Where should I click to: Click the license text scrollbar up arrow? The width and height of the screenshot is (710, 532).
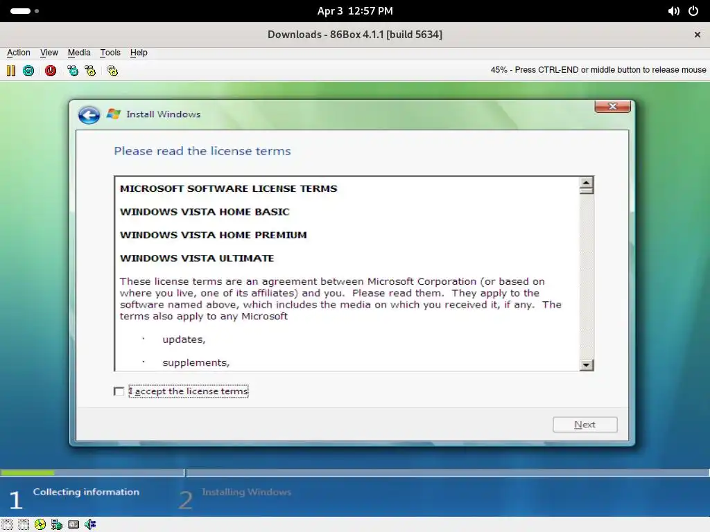tap(587, 182)
